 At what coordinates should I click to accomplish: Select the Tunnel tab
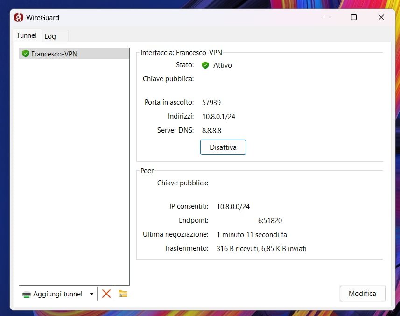(26, 35)
